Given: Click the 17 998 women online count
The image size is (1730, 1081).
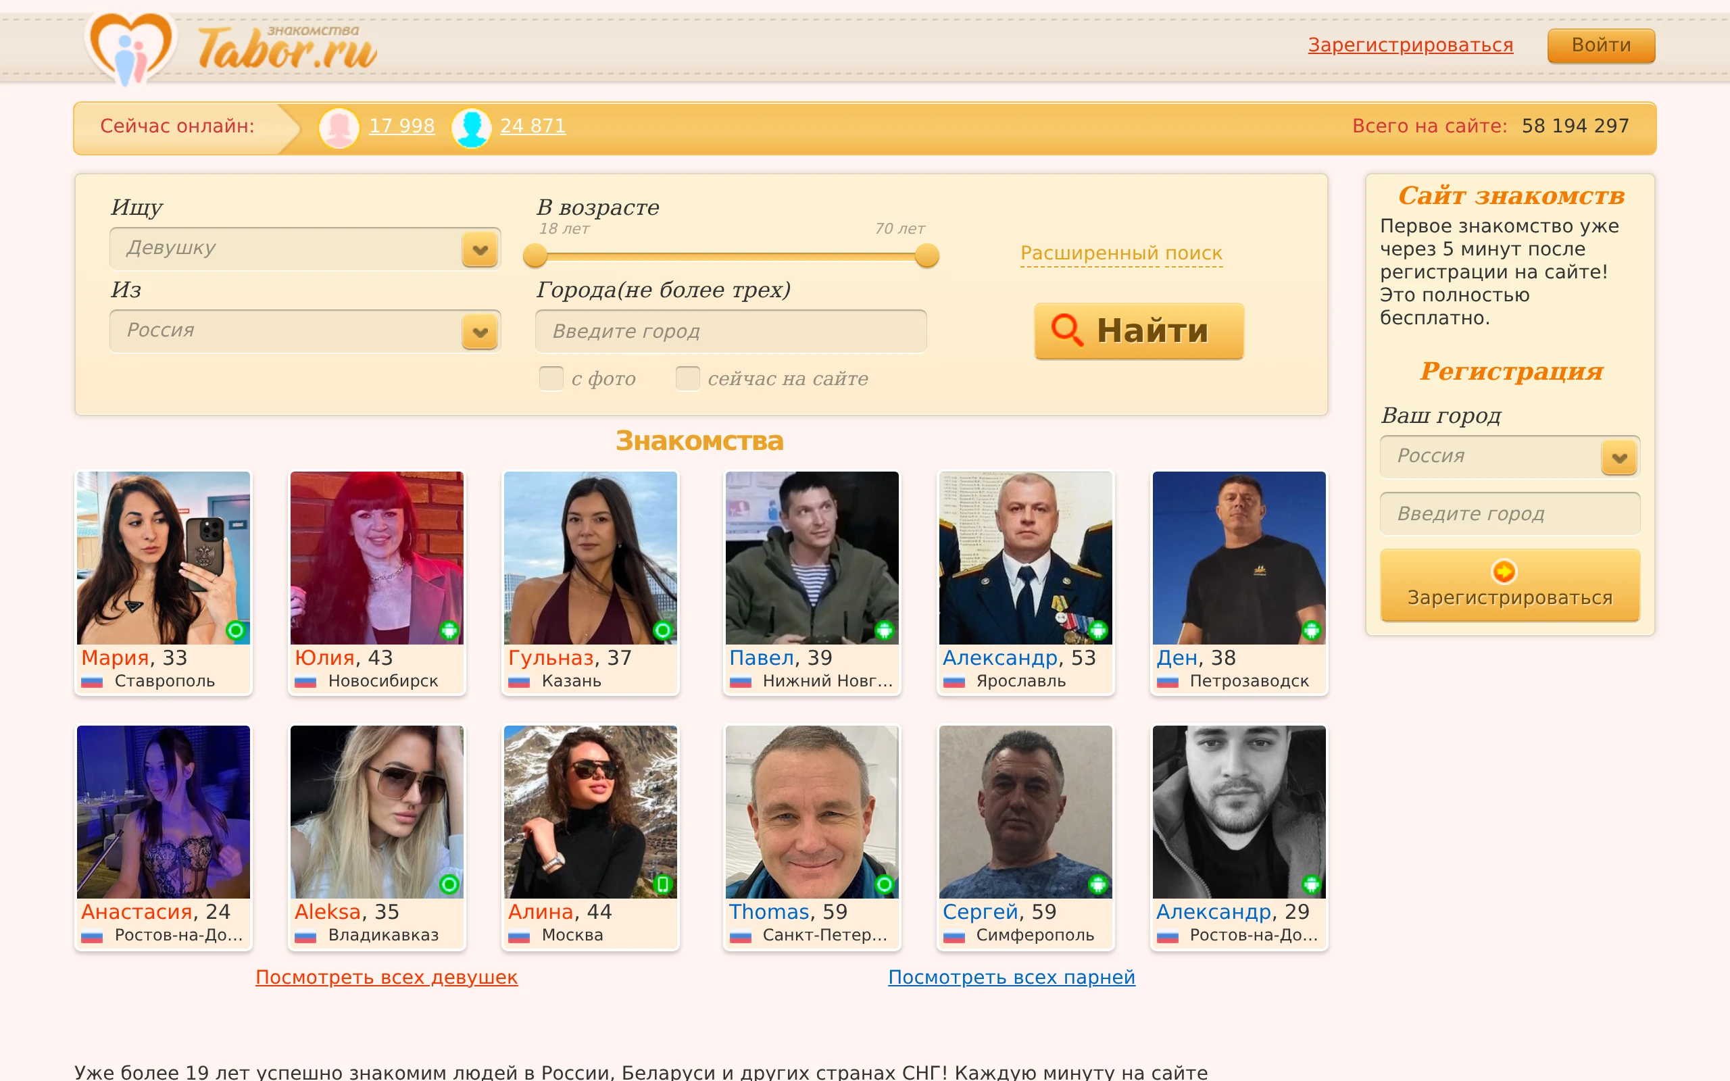Looking at the screenshot, I should point(402,126).
